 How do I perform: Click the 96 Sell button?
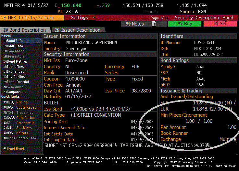pos(220,24)
